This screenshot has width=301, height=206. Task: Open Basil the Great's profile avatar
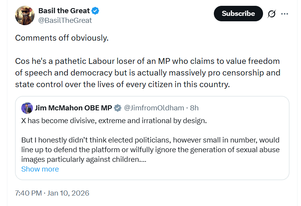[x=25, y=15]
